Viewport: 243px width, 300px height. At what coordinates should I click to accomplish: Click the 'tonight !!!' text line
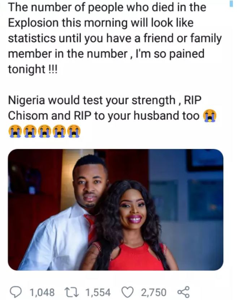32,69
